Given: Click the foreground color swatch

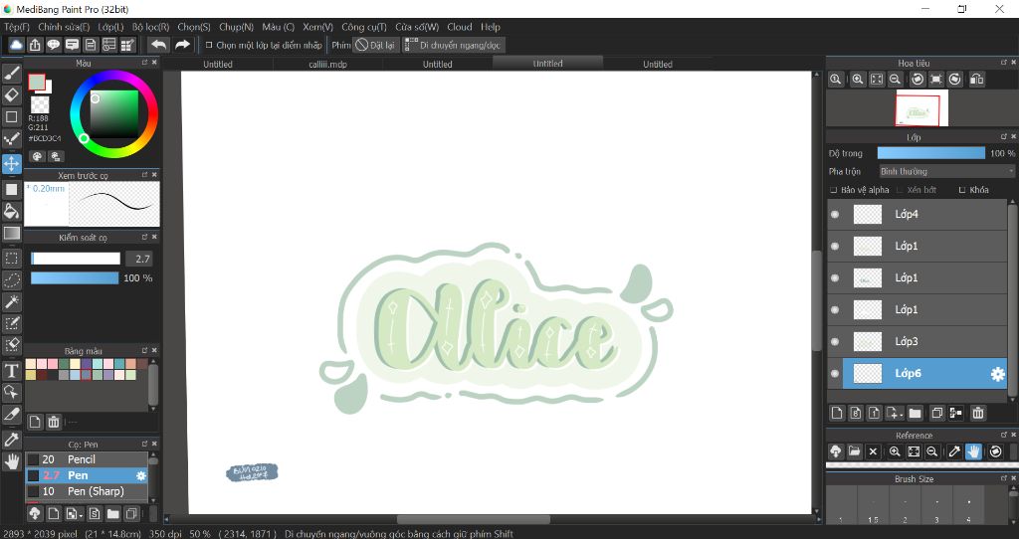Looking at the screenshot, I should (37, 82).
